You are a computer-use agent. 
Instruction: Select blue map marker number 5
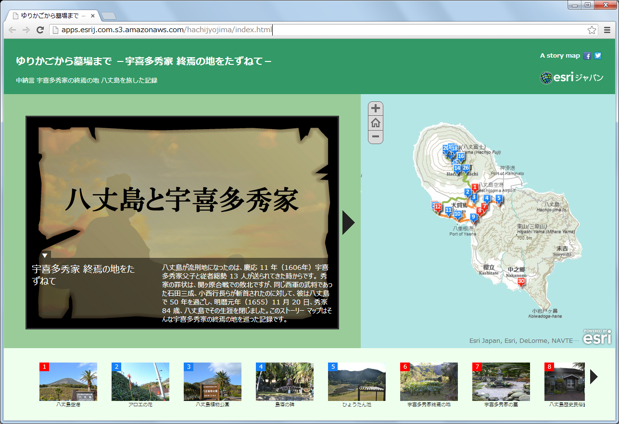[499, 199]
